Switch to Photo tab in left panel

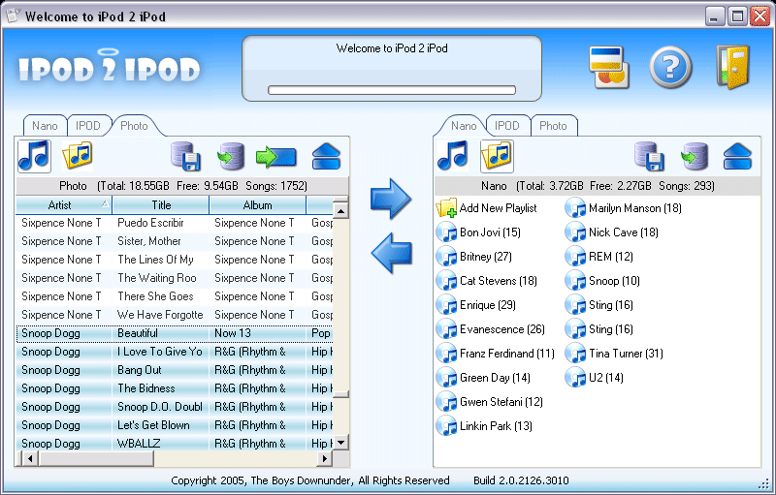click(x=134, y=126)
